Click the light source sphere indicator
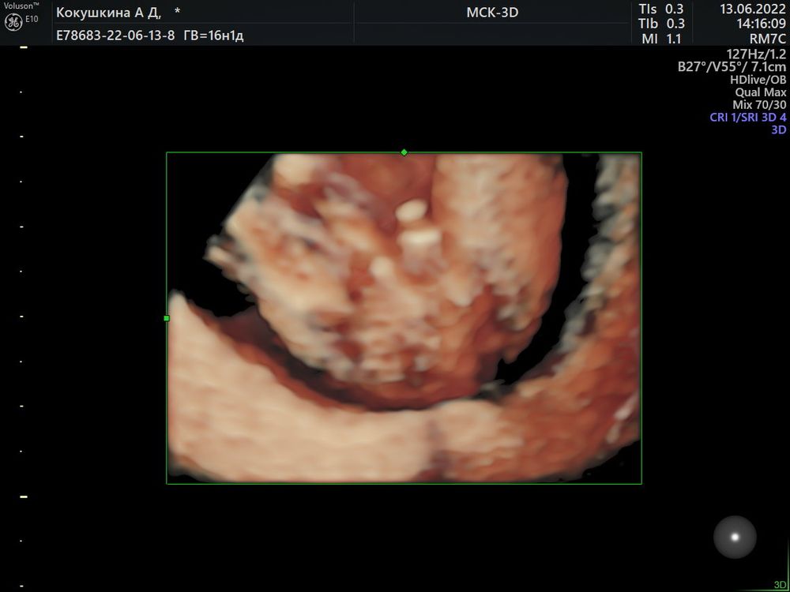The image size is (790, 592). coord(735,537)
